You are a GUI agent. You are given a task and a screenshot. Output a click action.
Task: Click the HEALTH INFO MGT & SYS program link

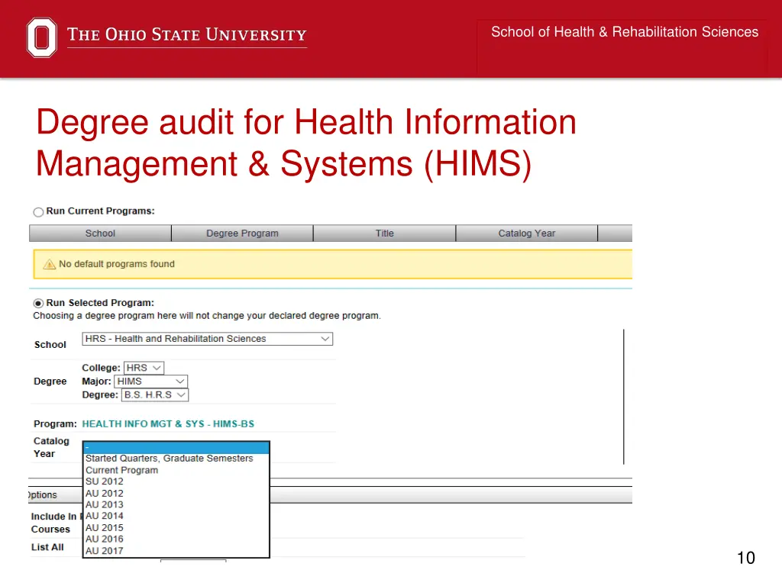168,424
